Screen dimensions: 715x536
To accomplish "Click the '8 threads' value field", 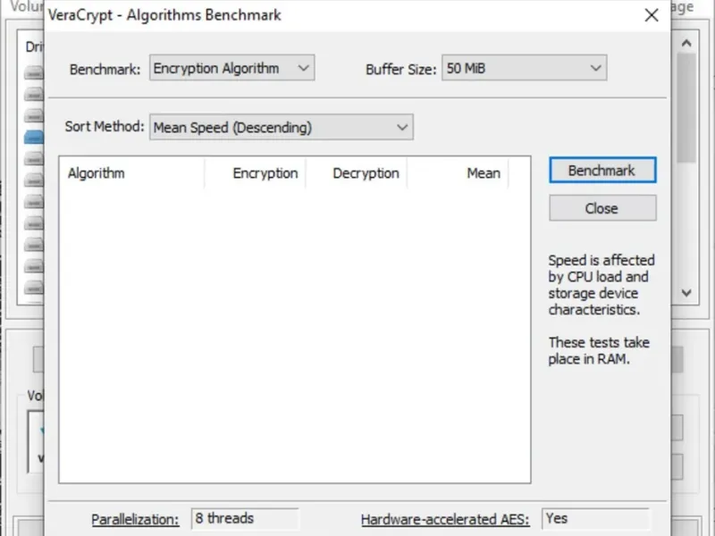I will coord(245,519).
